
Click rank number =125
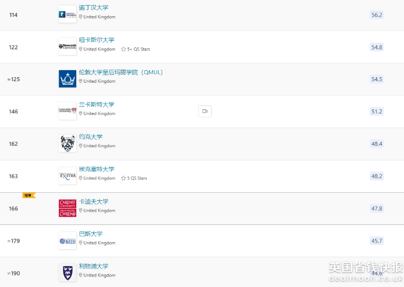pyautogui.click(x=14, y=79)
